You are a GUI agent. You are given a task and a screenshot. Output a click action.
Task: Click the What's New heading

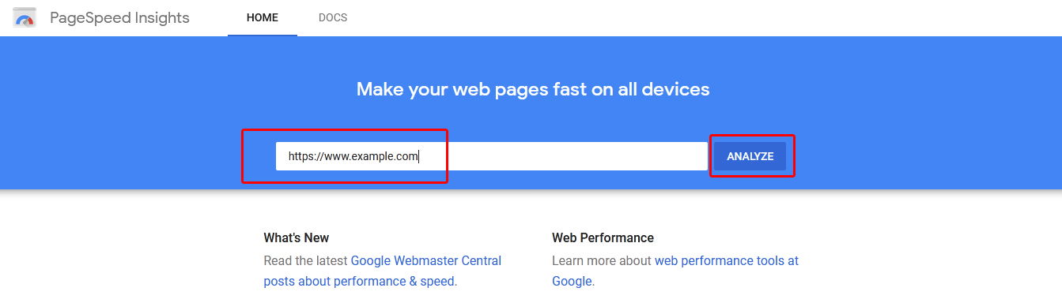297,237
